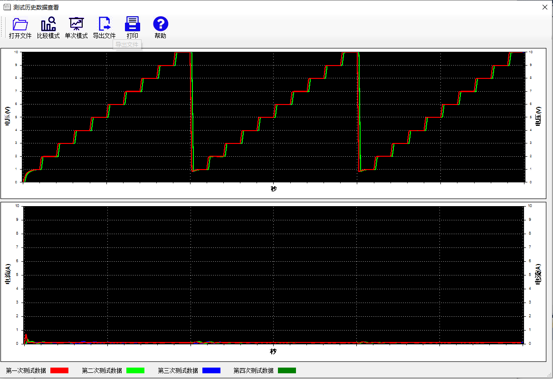Select the 单次模式 single mode icon
Viewport: 553px width, 379px height.
(76, 24)
